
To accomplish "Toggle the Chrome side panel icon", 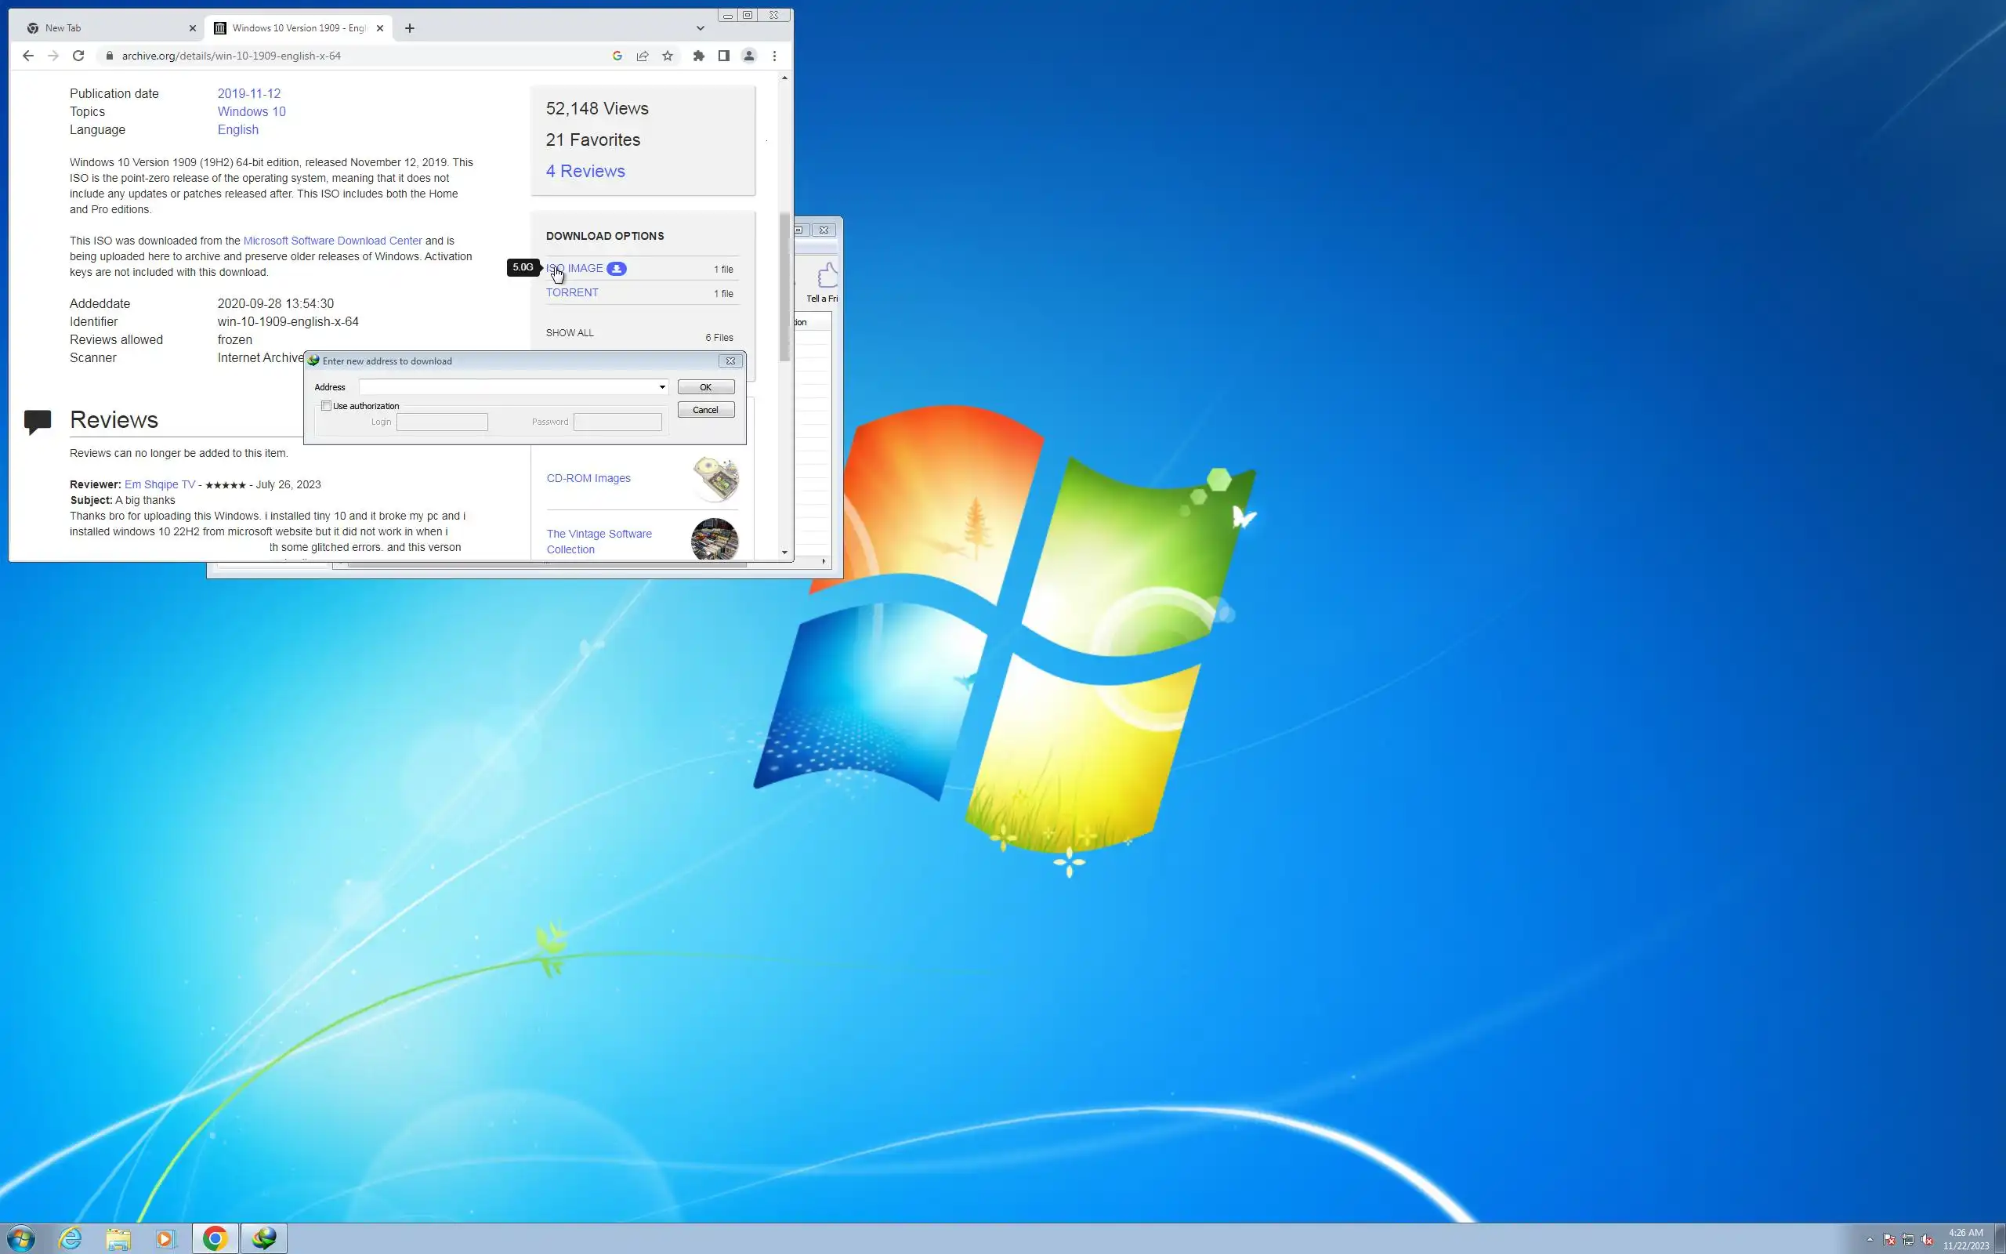I will [724, 56].
